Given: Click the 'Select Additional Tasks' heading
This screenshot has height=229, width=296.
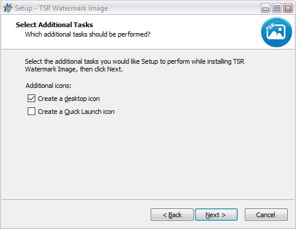Looking at the screenshot, I should click(54, 25).
